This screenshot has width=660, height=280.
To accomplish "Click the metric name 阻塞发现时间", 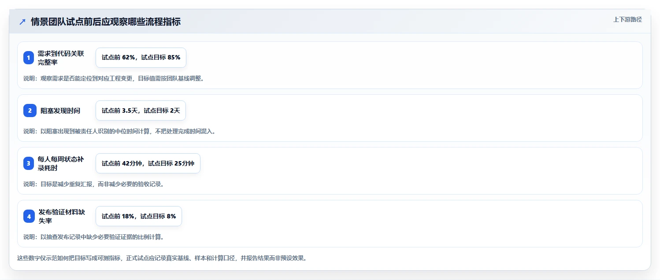I will [x=60, y=111].
